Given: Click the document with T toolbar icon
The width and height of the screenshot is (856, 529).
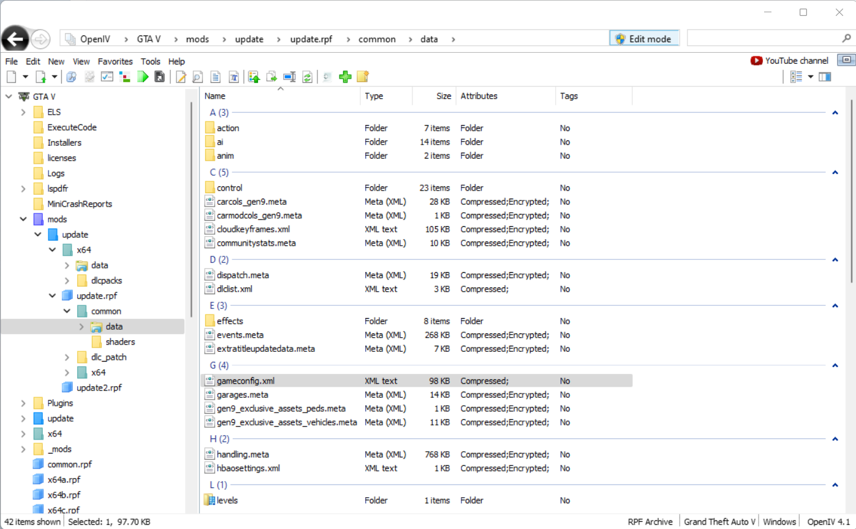Looking at the screenshot, I should [x=233, y=77].
